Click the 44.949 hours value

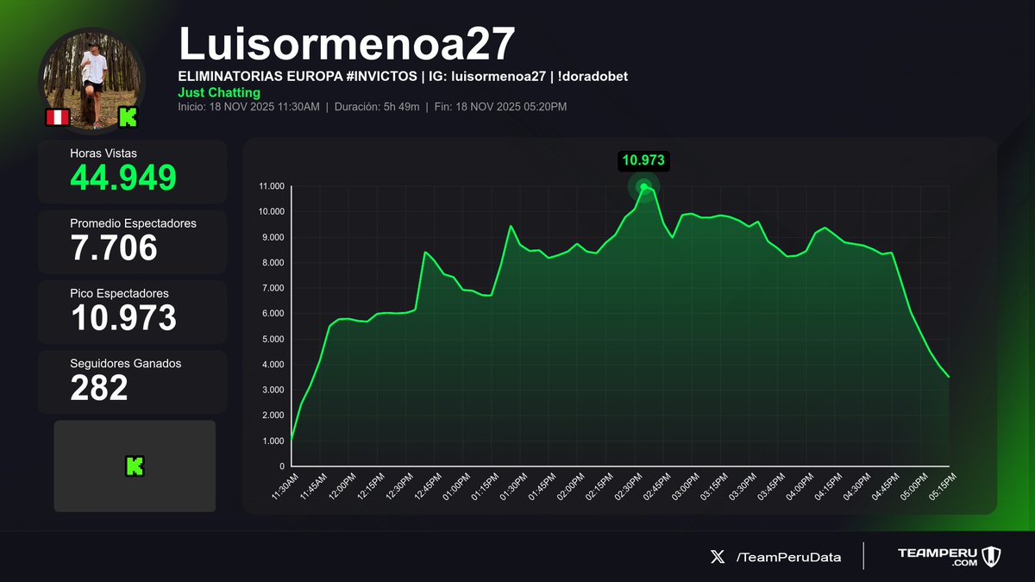(123, 178)
